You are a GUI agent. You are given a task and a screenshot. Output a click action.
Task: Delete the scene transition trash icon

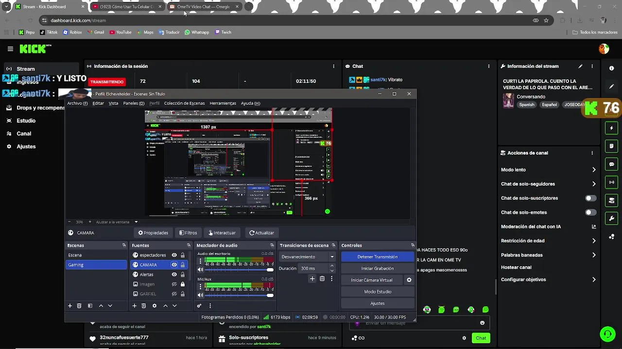tap(322, 279)
